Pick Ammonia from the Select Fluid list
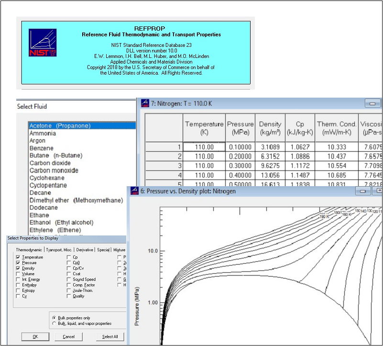Viewport: 383px width, 346px height. click(43, 134)
